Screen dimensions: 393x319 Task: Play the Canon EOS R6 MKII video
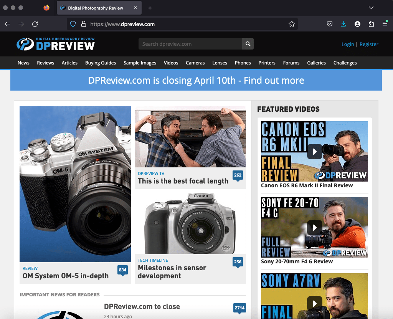point(314,151)
